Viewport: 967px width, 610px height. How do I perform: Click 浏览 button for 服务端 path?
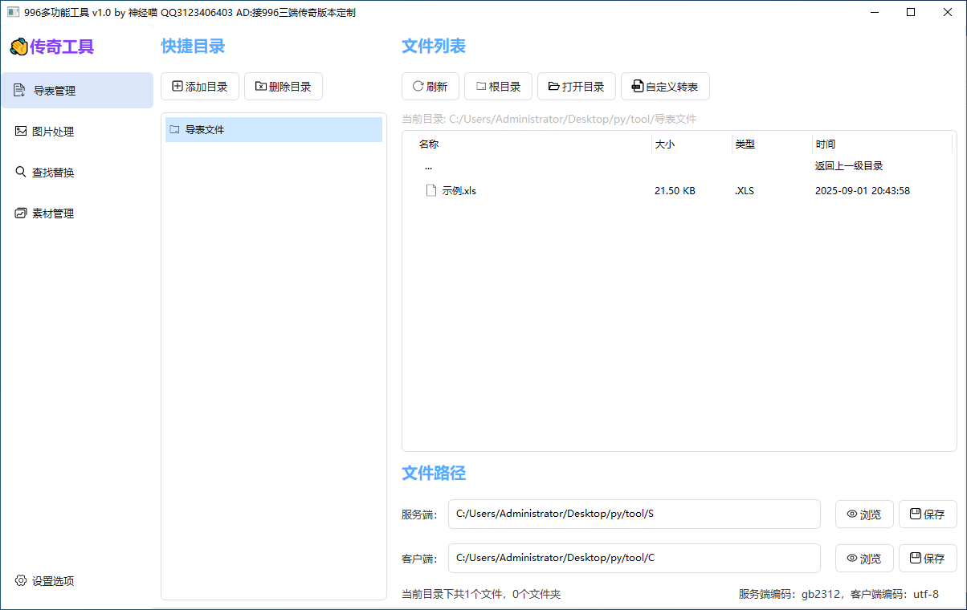tap(864, 514)
